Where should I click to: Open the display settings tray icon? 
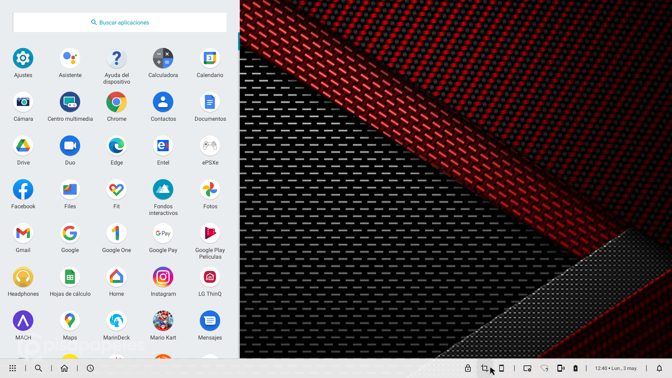(x=527, y=368)
